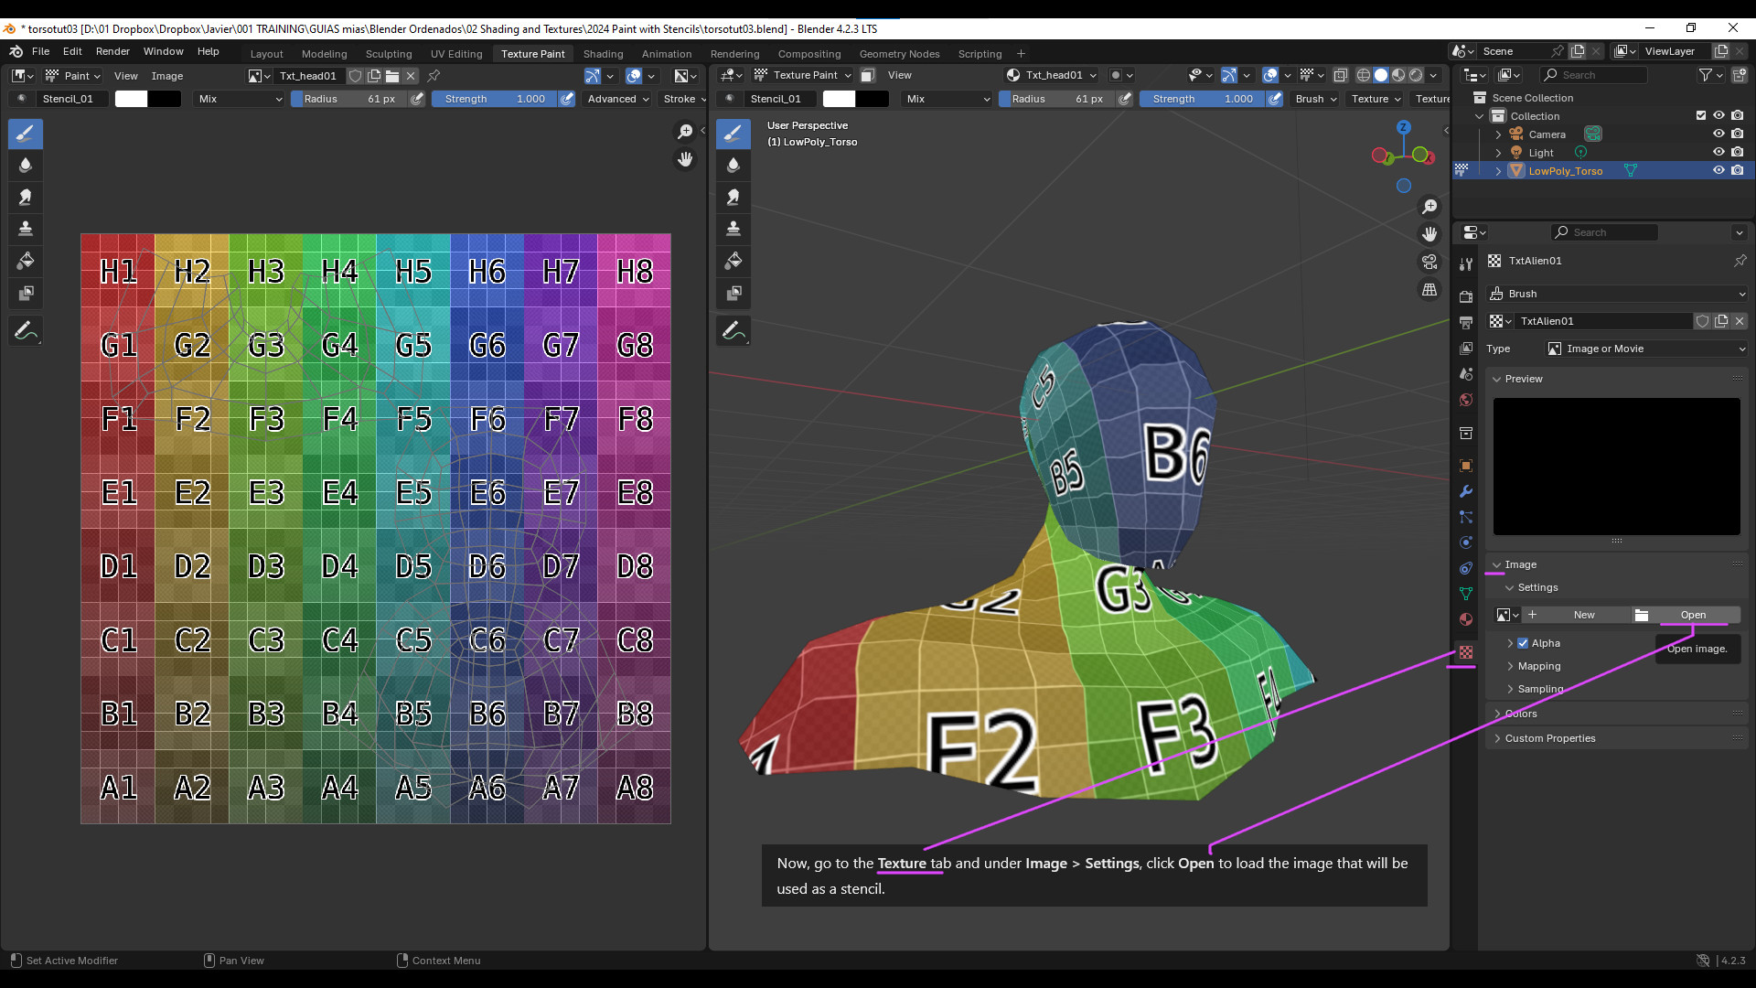This screenshot has width=1756, height=988.
Task: Duplicate TxtAlien01 texture datablock
Action: (1721, 321)
